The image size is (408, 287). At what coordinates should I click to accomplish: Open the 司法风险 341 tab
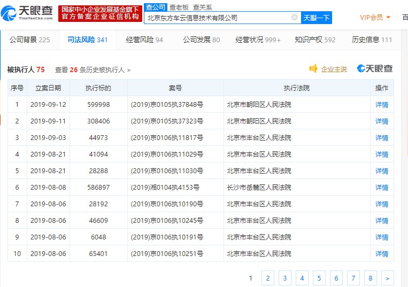pos(88,40)
